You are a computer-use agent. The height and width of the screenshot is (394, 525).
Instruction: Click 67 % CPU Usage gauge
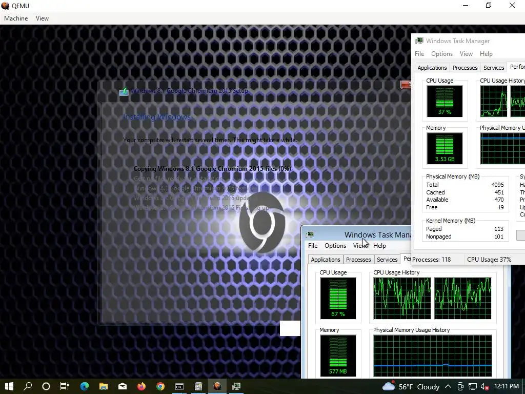pos(338,298)
